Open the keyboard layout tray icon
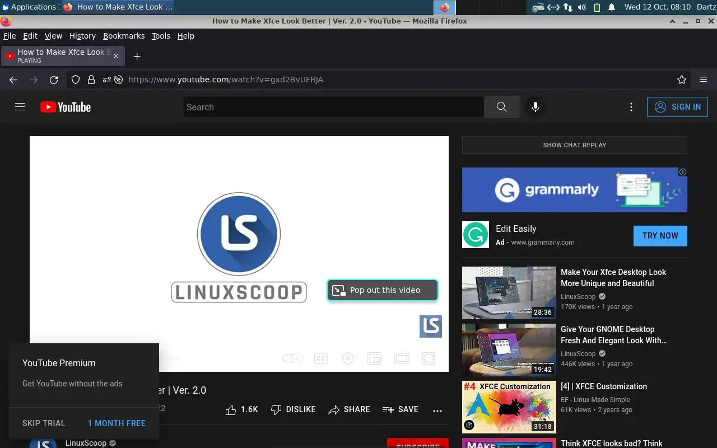The width and height of the screenshot is (717, 448). [538, 7]
